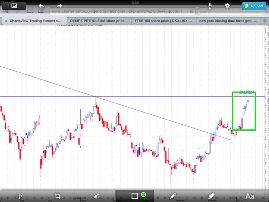Switch to DESIRE PETROLEUM share price tab
The height and width of the screenshot is (202, 269).
(x=99, y=21)
